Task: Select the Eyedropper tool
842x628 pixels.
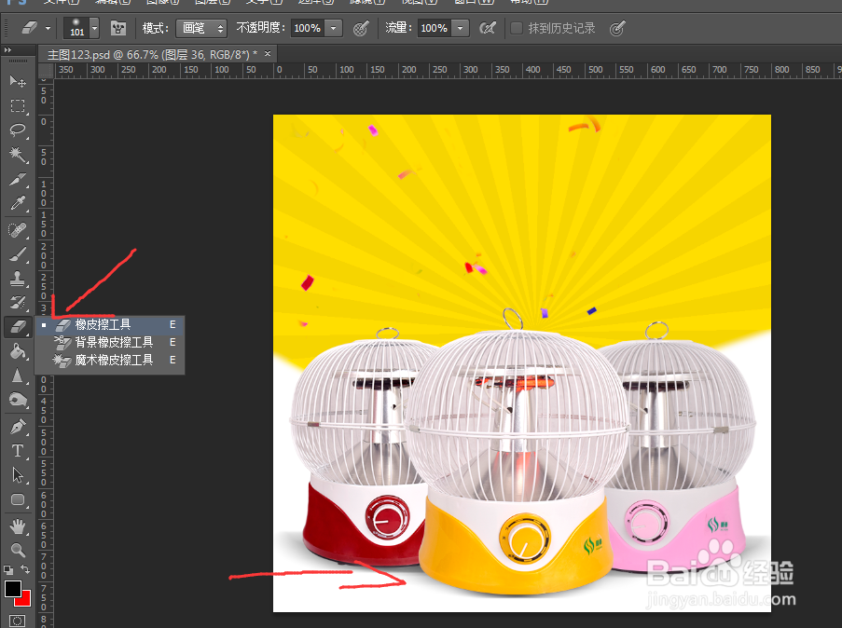Action: click(17, 203)
